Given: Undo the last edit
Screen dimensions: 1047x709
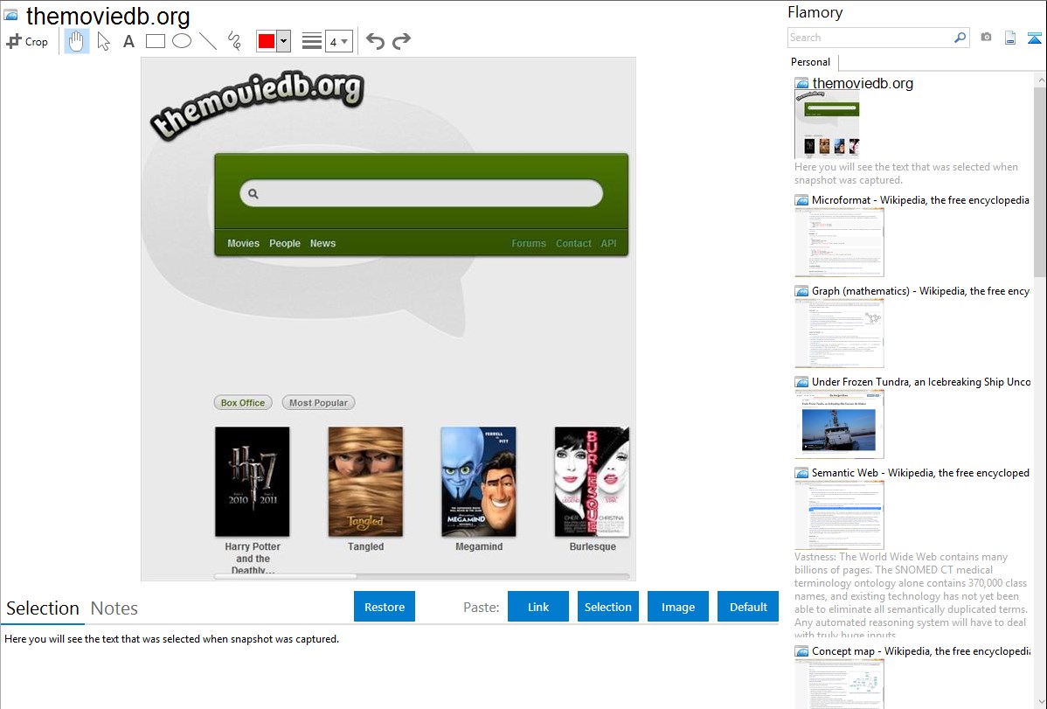Looking at the screenshot, I should click(375, 41).
